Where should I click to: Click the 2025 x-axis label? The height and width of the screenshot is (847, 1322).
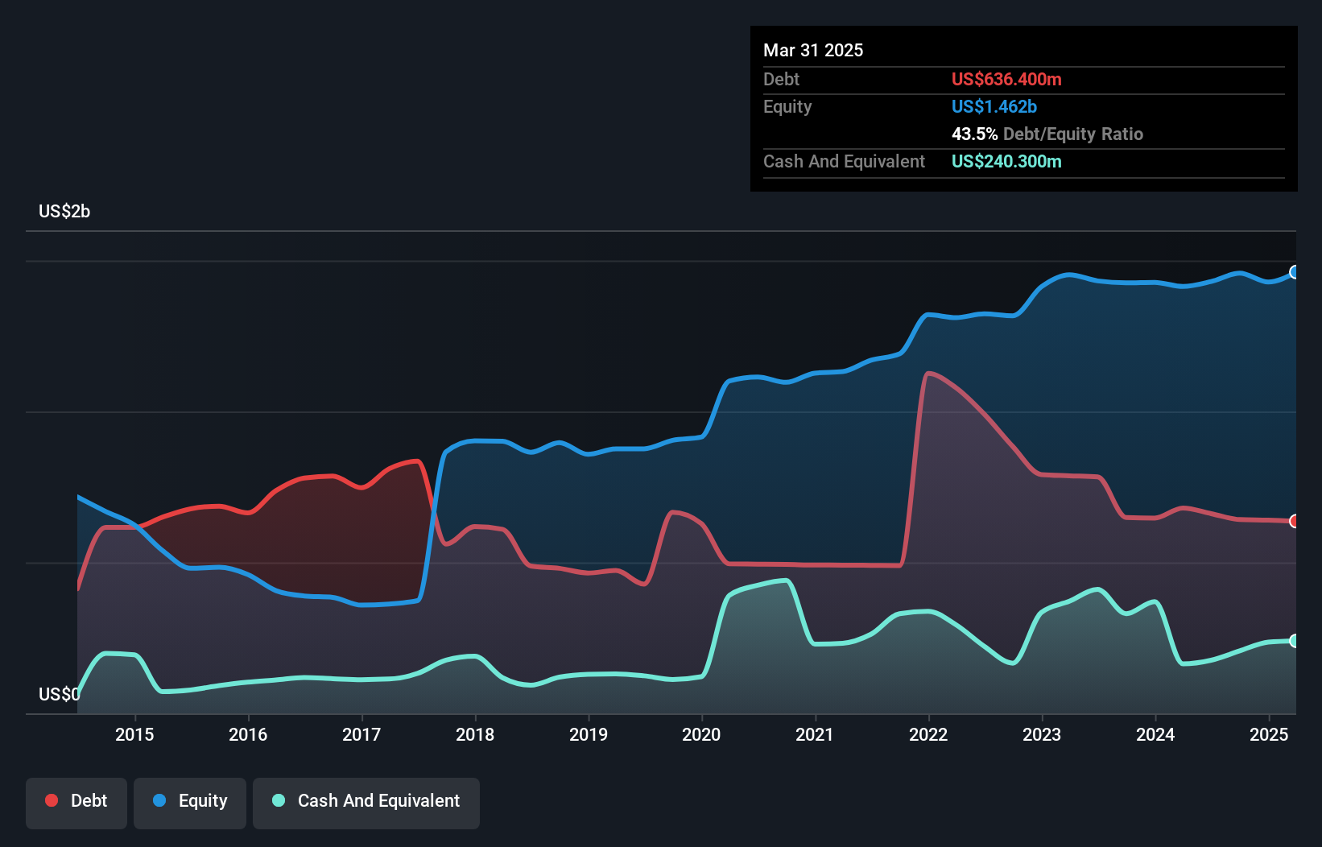point(1269,734)
